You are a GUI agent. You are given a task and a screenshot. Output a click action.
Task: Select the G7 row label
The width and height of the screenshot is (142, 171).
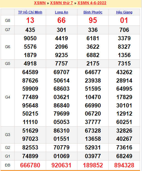(8, 30)
